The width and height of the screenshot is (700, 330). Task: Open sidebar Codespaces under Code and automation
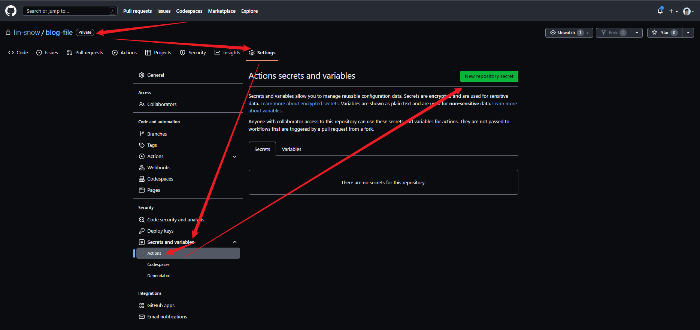click(x=188, y=179)
